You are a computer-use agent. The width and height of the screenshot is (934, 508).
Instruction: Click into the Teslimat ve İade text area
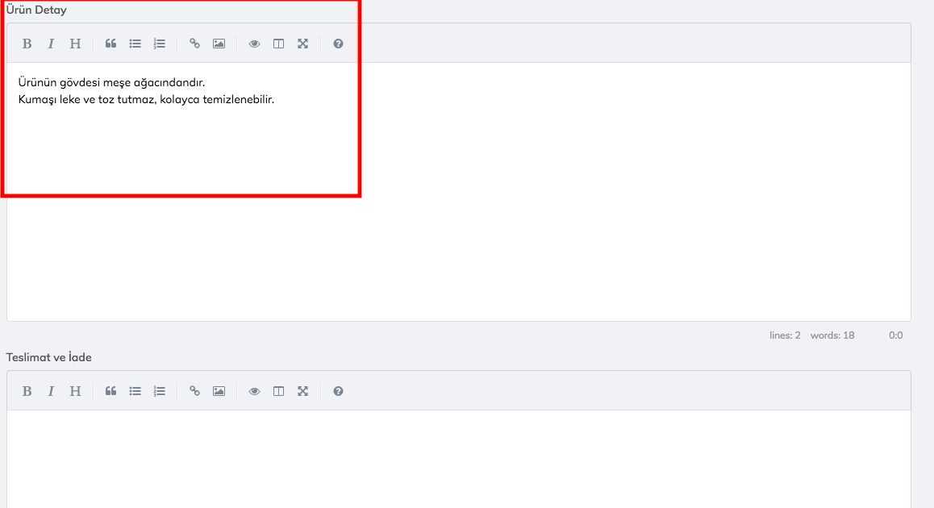459,459
